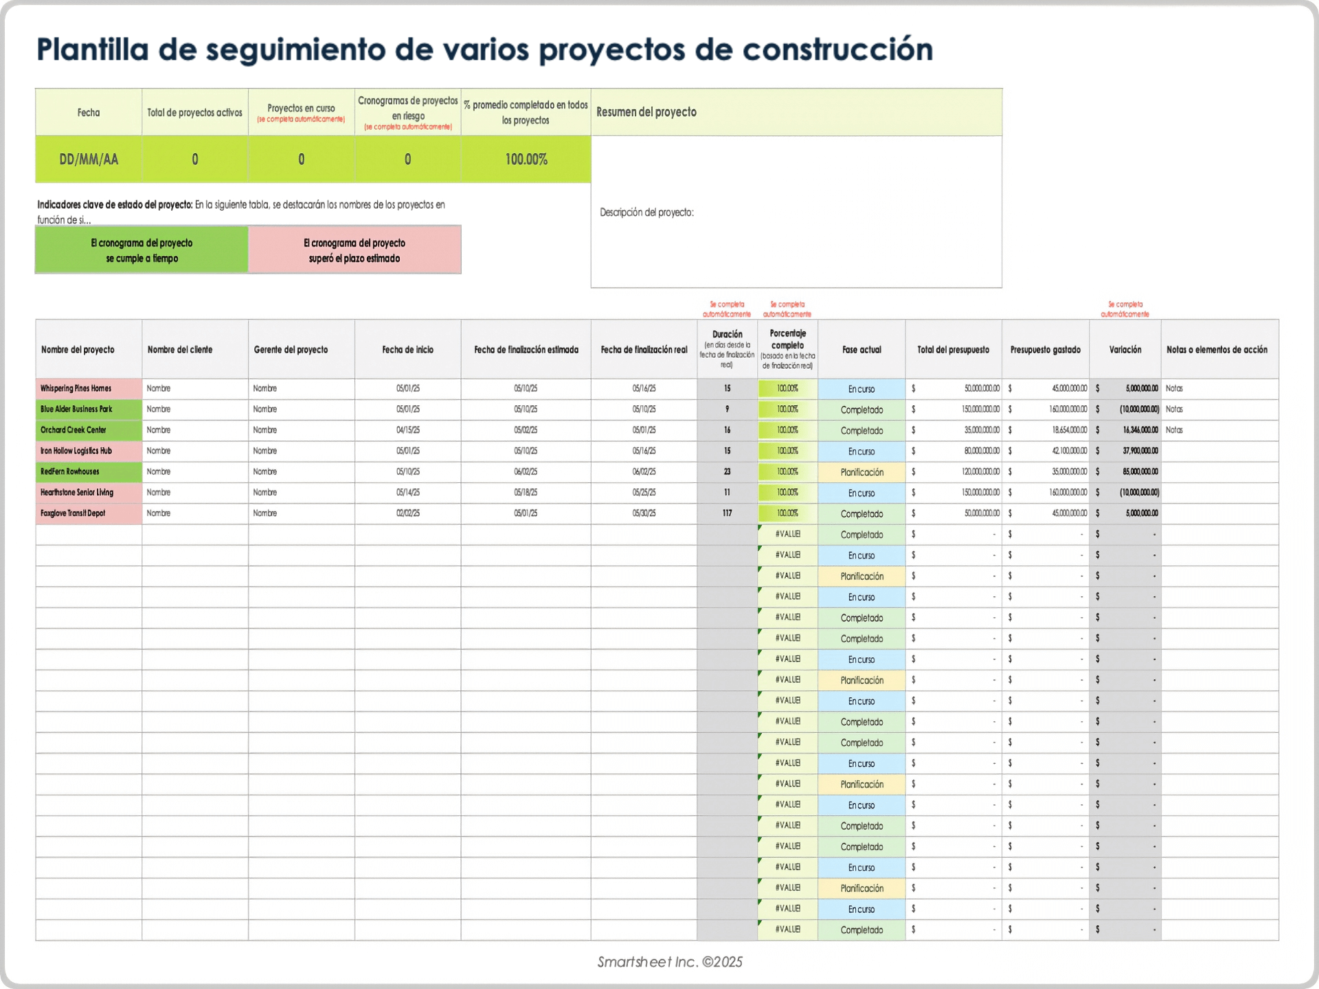Select the 100.00% average completed summary value
This screenshot has height=989, width=1319.
point(526,159)
